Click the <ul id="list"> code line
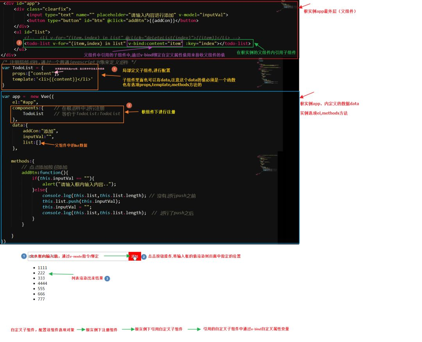The width and height of the screenshot is (422, 342). coord(32,32)
